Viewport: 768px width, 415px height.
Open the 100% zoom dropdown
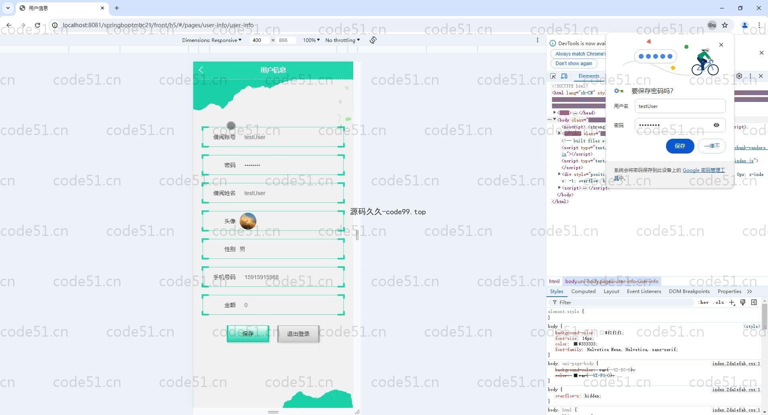click(311, 40)
